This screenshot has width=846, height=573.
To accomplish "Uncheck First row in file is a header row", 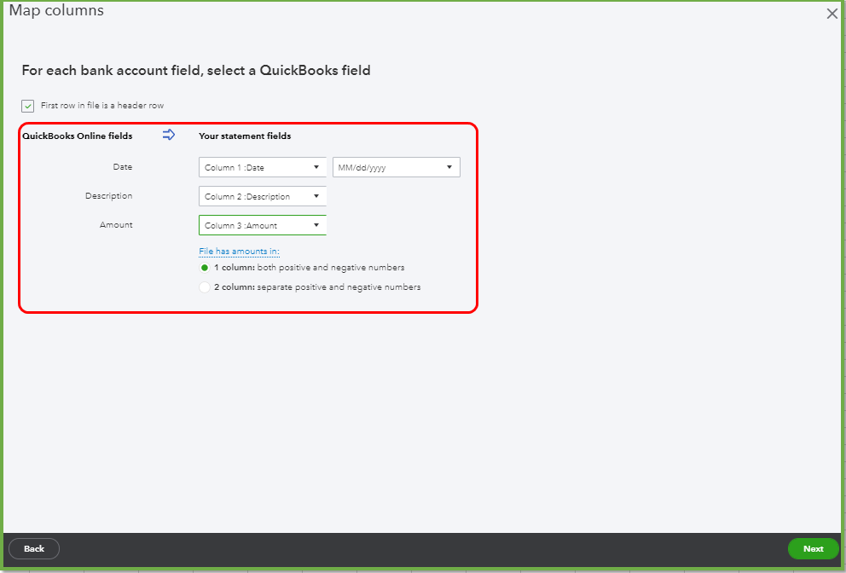I will (26, 106).
